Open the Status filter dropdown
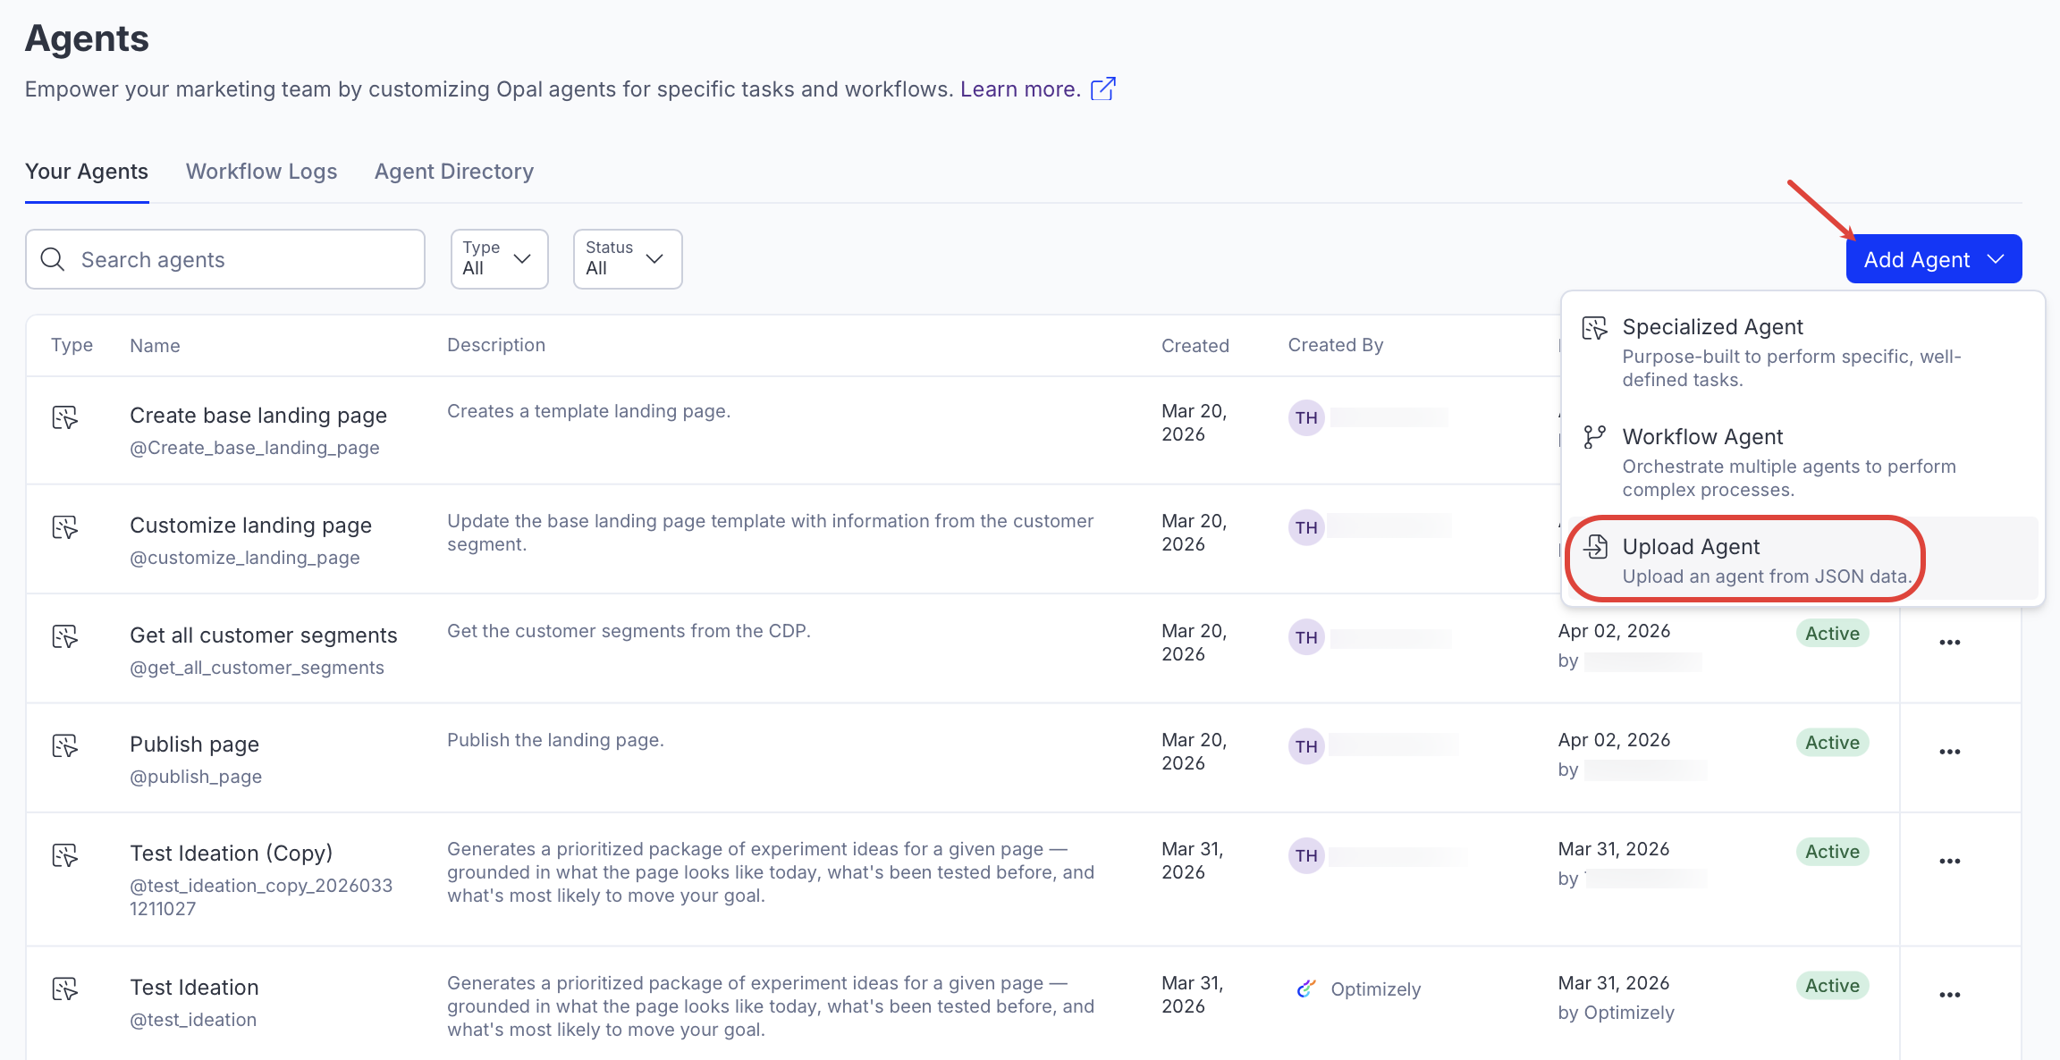2060x1060 pixels. [x=627, y=259]
